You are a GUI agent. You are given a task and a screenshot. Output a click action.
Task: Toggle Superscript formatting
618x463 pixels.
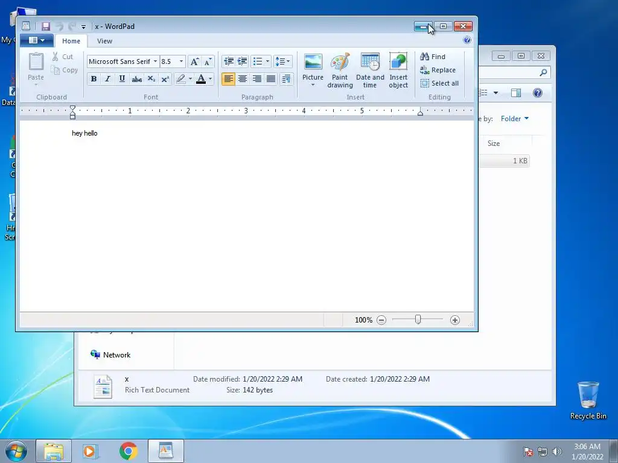165,79
